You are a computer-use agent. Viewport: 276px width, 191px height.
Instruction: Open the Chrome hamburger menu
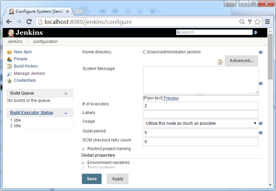coord(267,22)
